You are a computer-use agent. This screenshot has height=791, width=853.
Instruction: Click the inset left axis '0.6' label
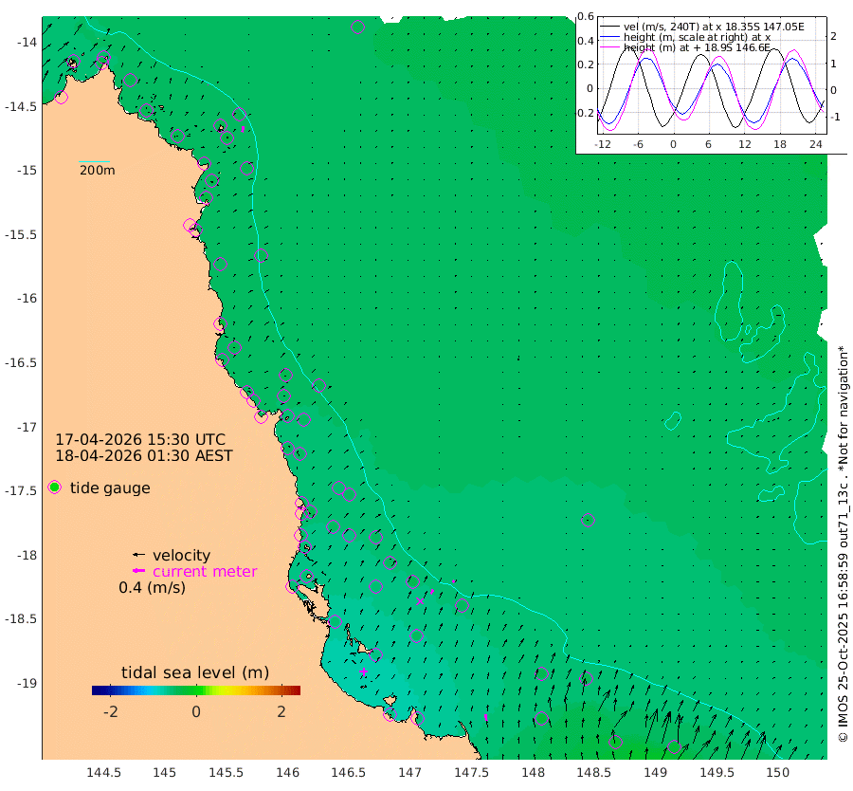(586, 16)
